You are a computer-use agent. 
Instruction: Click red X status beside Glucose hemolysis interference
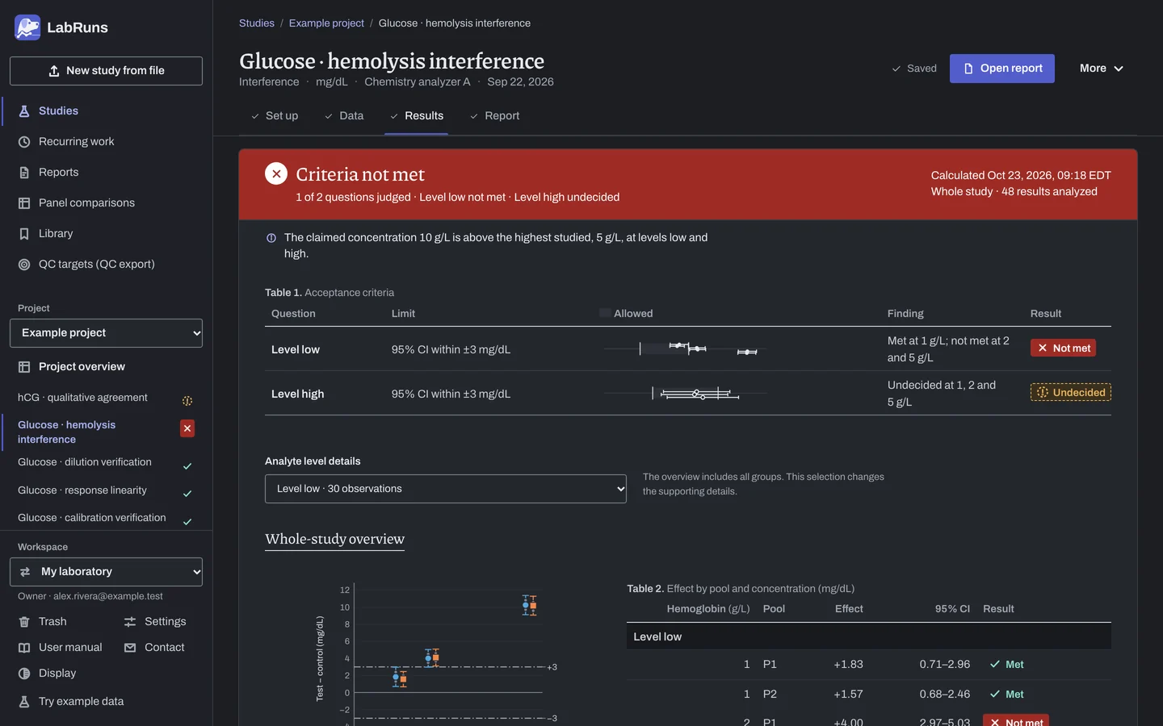pos(187,428)
